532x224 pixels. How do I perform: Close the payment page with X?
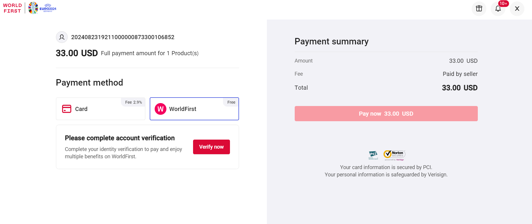[517, 8]
